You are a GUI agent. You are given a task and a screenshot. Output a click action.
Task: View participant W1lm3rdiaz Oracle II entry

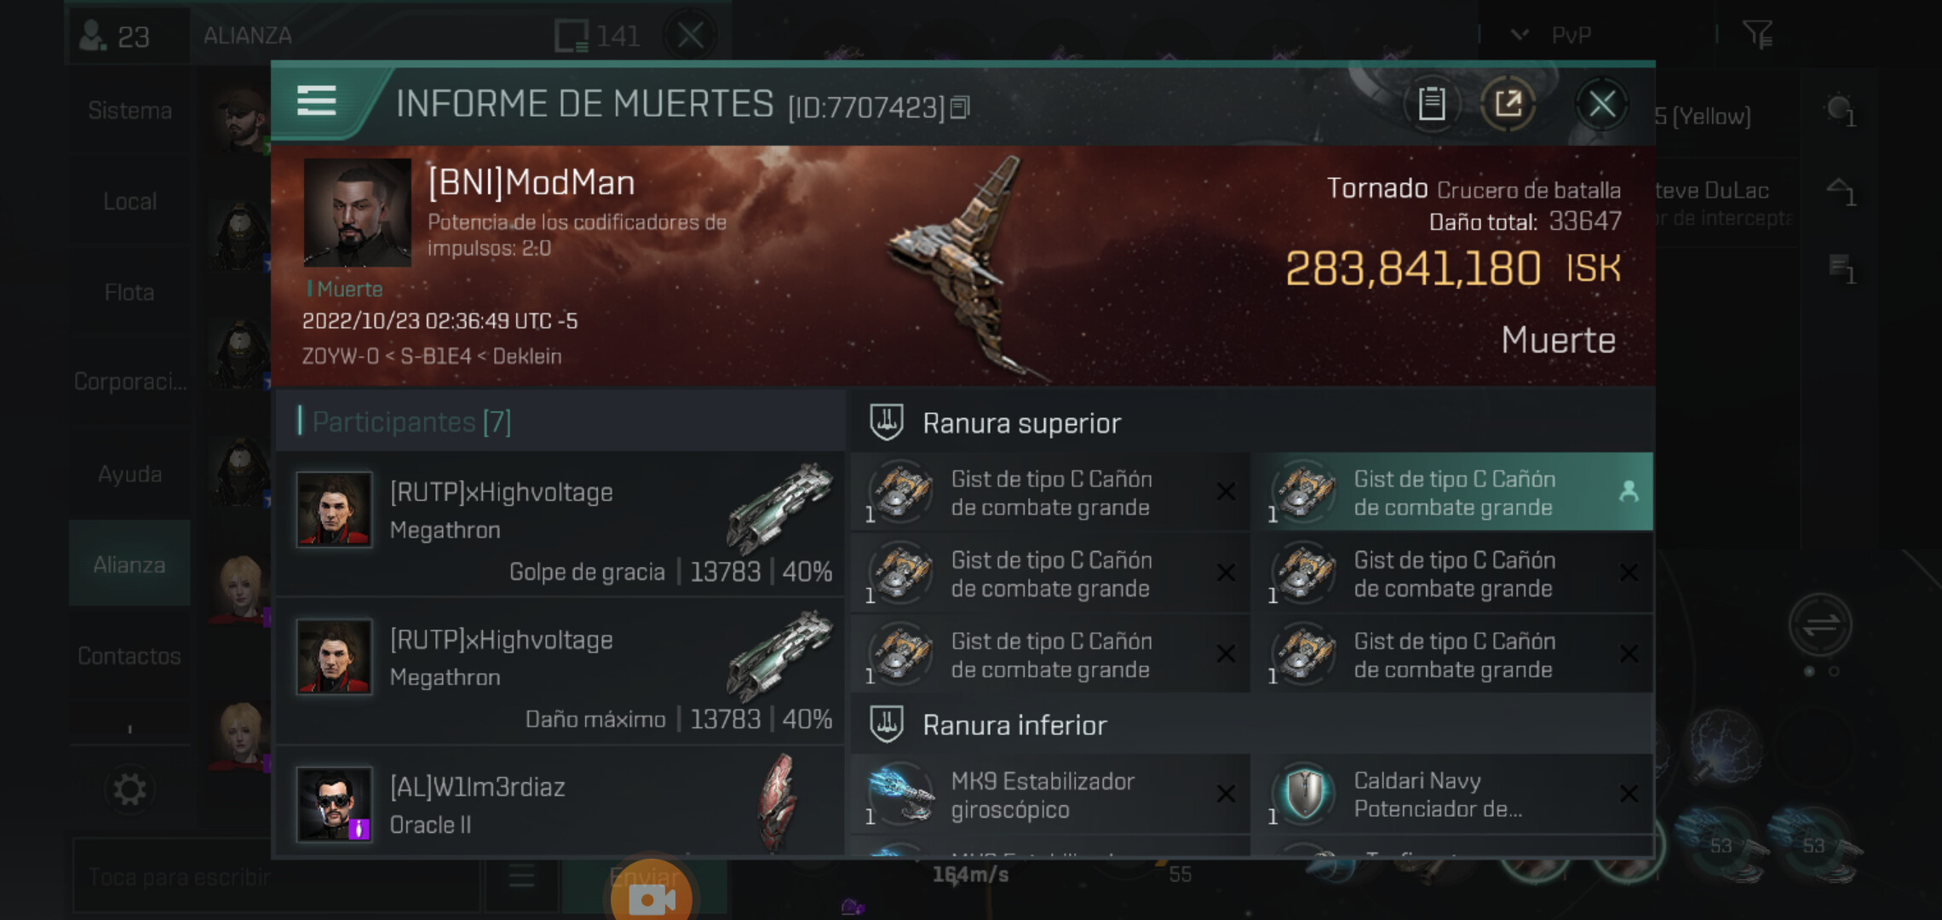point(560,802)
